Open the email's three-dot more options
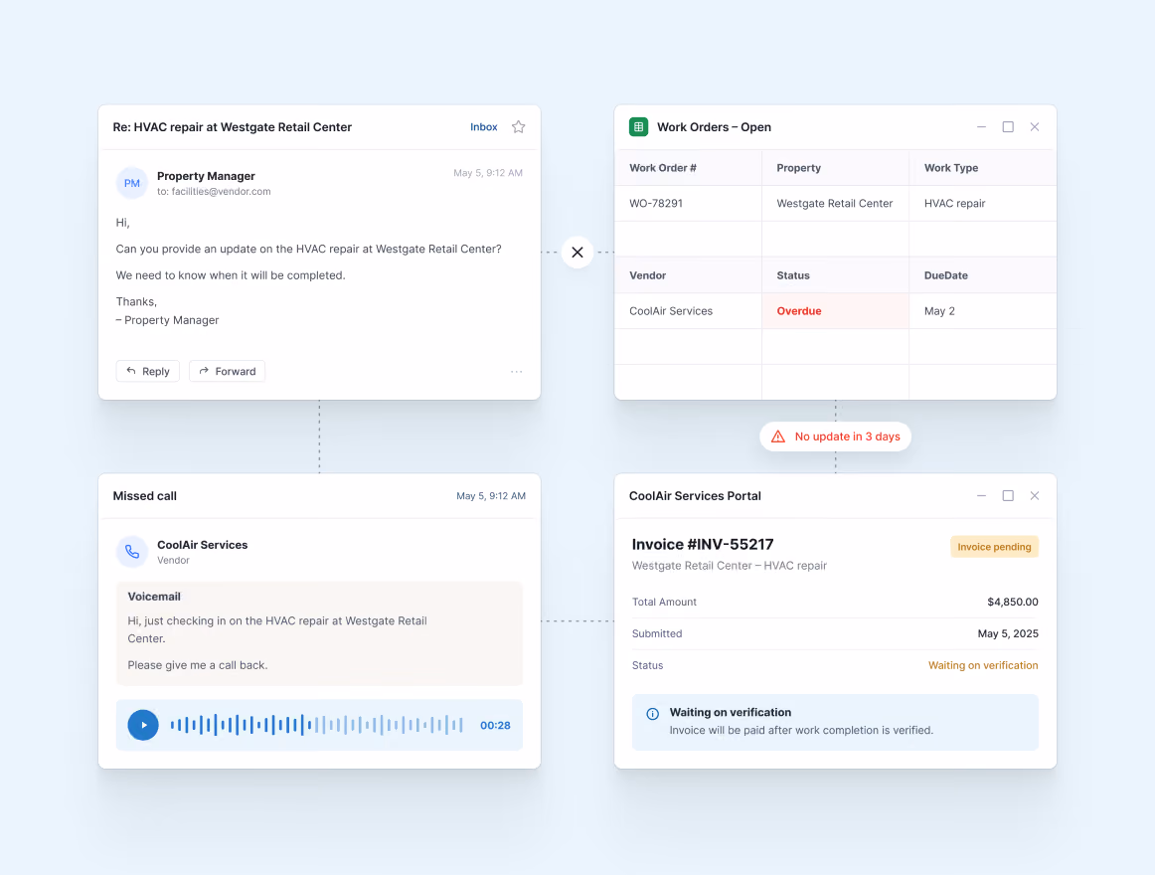 click(x=516, y=372)
